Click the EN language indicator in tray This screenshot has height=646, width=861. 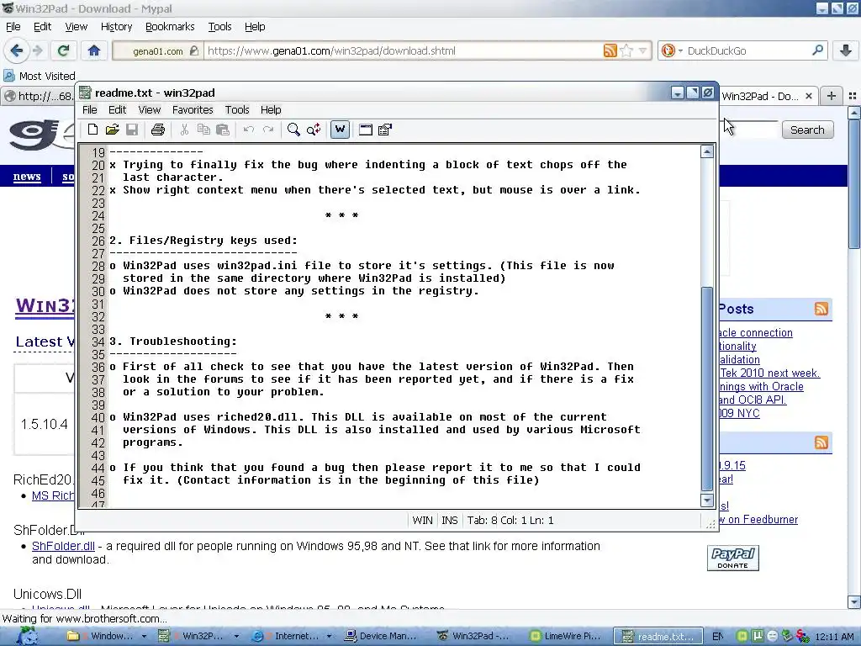coord(718,637)
